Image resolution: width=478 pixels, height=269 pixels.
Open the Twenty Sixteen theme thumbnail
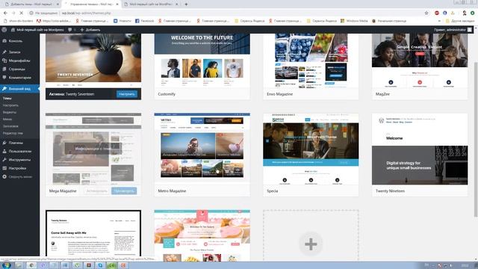tap(93, 233)
